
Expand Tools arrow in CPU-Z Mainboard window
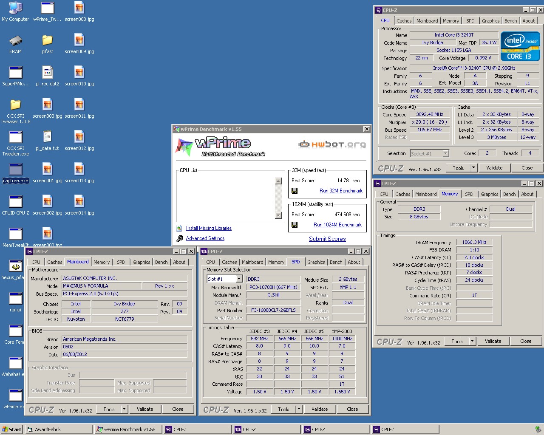[x=124, y=409]
